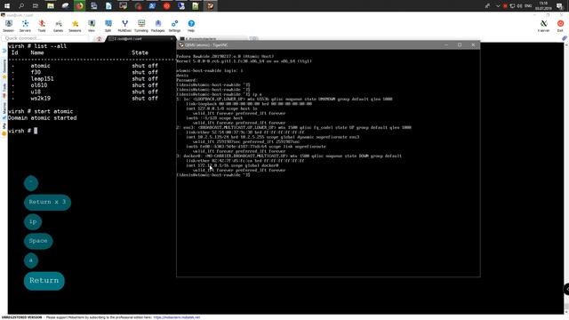Switch to the second grey terminal tab
Viewport: 569px width, 320px height.
(x=212, y=38)
